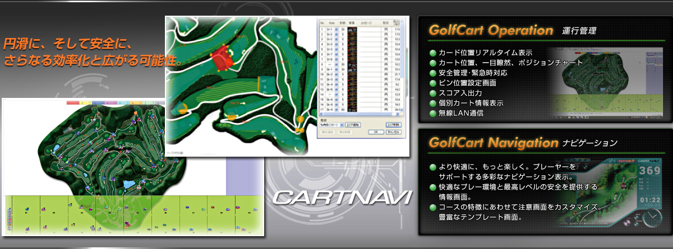Click the dialog table vertical scrollbar
Viewport: 673px width, 249px height.
pyautogui.click(x=403, y=65)
